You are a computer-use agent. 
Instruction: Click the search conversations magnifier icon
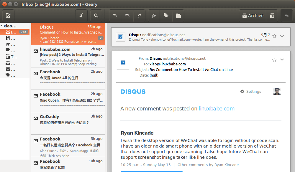tap(96, 16)
